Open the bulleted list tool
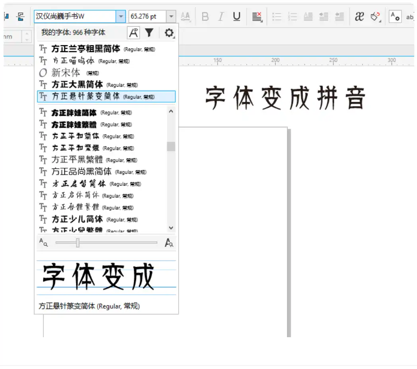 (277, 16)
